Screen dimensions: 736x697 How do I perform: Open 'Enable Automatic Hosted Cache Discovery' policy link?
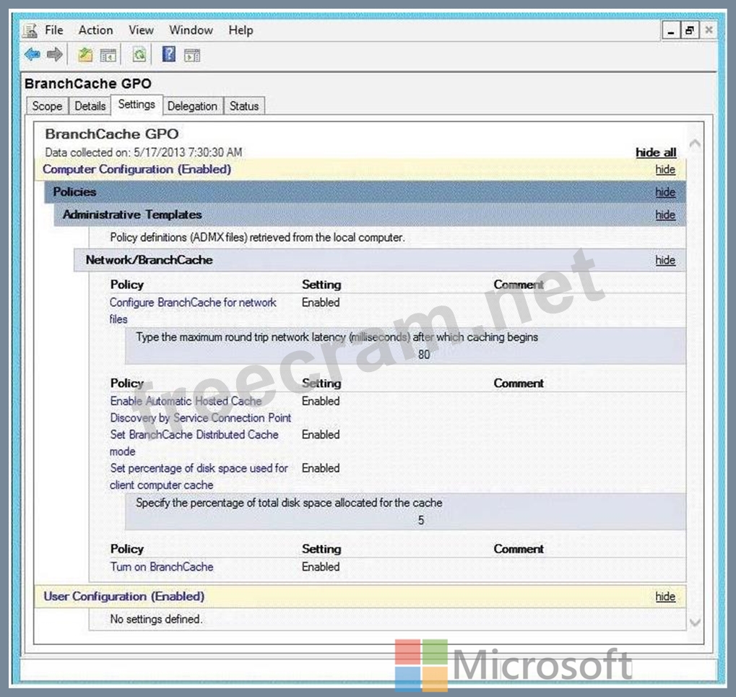tap(200, 410)
